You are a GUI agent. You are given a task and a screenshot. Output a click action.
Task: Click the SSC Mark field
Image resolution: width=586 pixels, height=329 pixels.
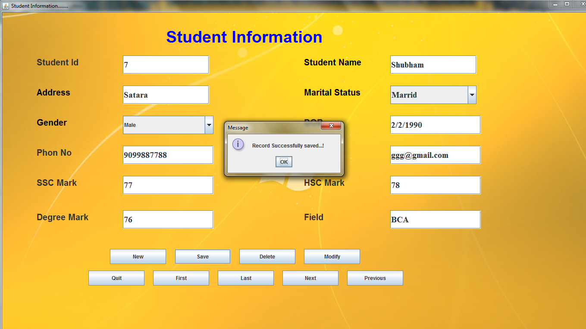[168, 185]
